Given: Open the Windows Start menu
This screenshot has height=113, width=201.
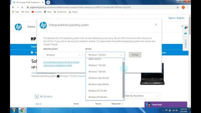Looking at the screenshot, I should tap(14, 110).
